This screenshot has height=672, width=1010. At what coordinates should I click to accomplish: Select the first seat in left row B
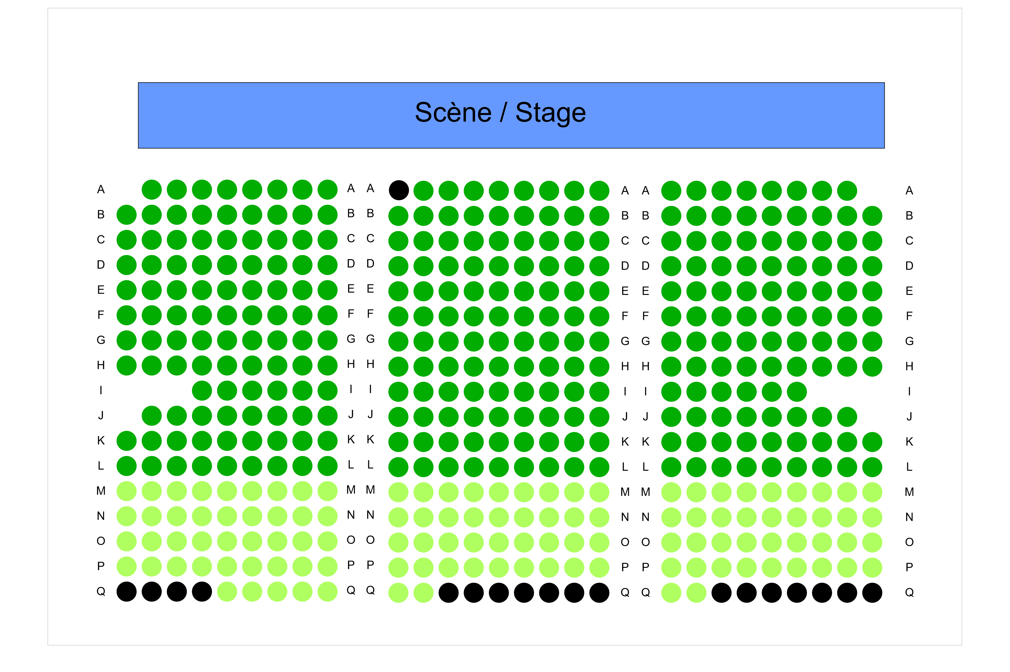[126, 214]
